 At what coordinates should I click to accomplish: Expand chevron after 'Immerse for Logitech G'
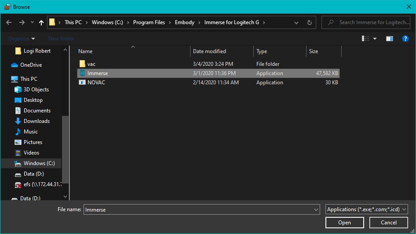pos(264,22)
